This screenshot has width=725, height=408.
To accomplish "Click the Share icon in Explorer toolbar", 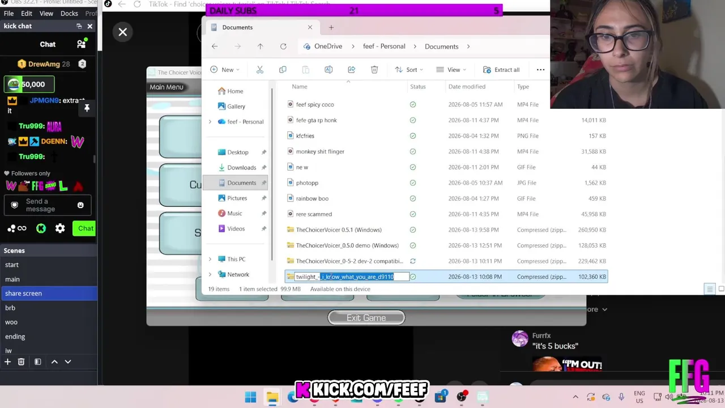I will point(351,70).
